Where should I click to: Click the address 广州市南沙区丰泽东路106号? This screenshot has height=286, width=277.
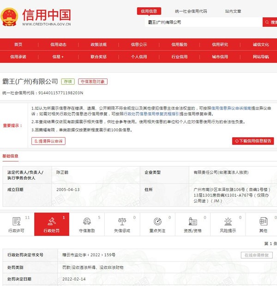click(219, 189)
